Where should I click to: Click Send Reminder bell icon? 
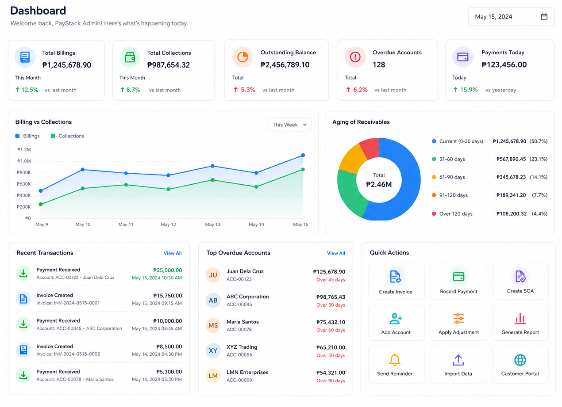click(x=395, y=359)
